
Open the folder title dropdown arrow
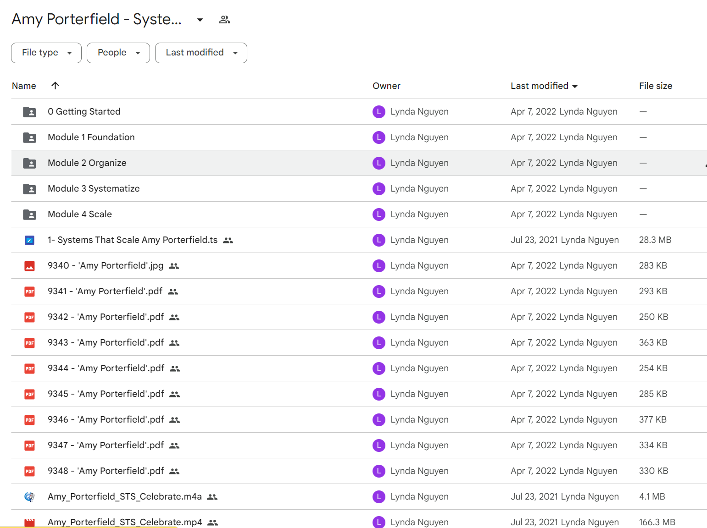coord(200,20)
